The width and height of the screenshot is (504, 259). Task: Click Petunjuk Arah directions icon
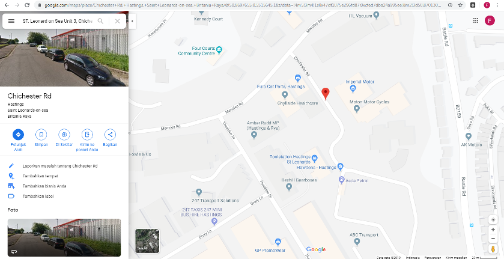tap(18, 135)
